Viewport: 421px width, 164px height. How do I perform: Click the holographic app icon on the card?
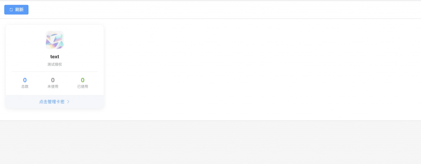click(55, 40)
